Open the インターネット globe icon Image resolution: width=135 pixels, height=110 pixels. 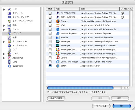pos(9,46)
